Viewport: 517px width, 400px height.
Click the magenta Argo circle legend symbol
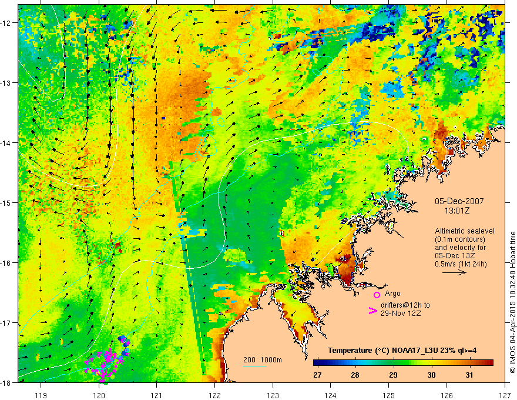[x=377, y=295]
